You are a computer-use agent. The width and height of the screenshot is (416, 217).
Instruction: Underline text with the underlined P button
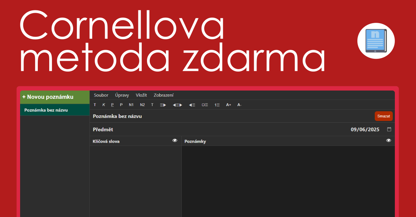pos(112,105)
